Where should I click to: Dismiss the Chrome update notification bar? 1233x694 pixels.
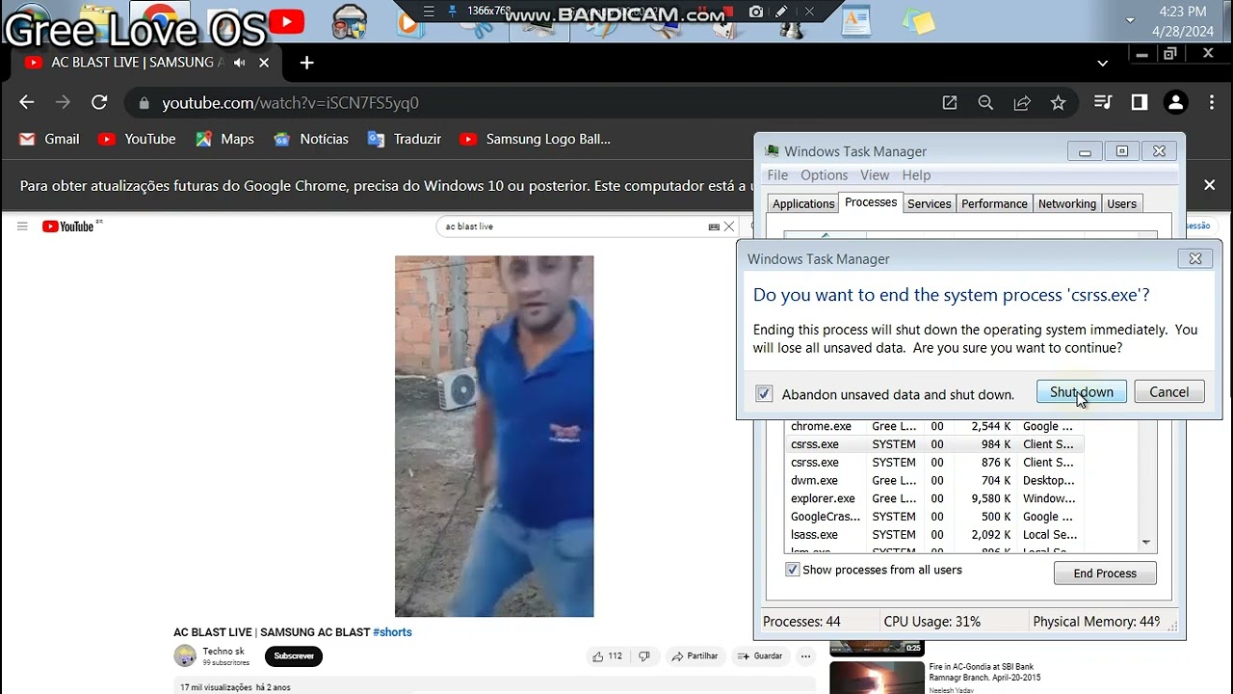click(1209, 185)
